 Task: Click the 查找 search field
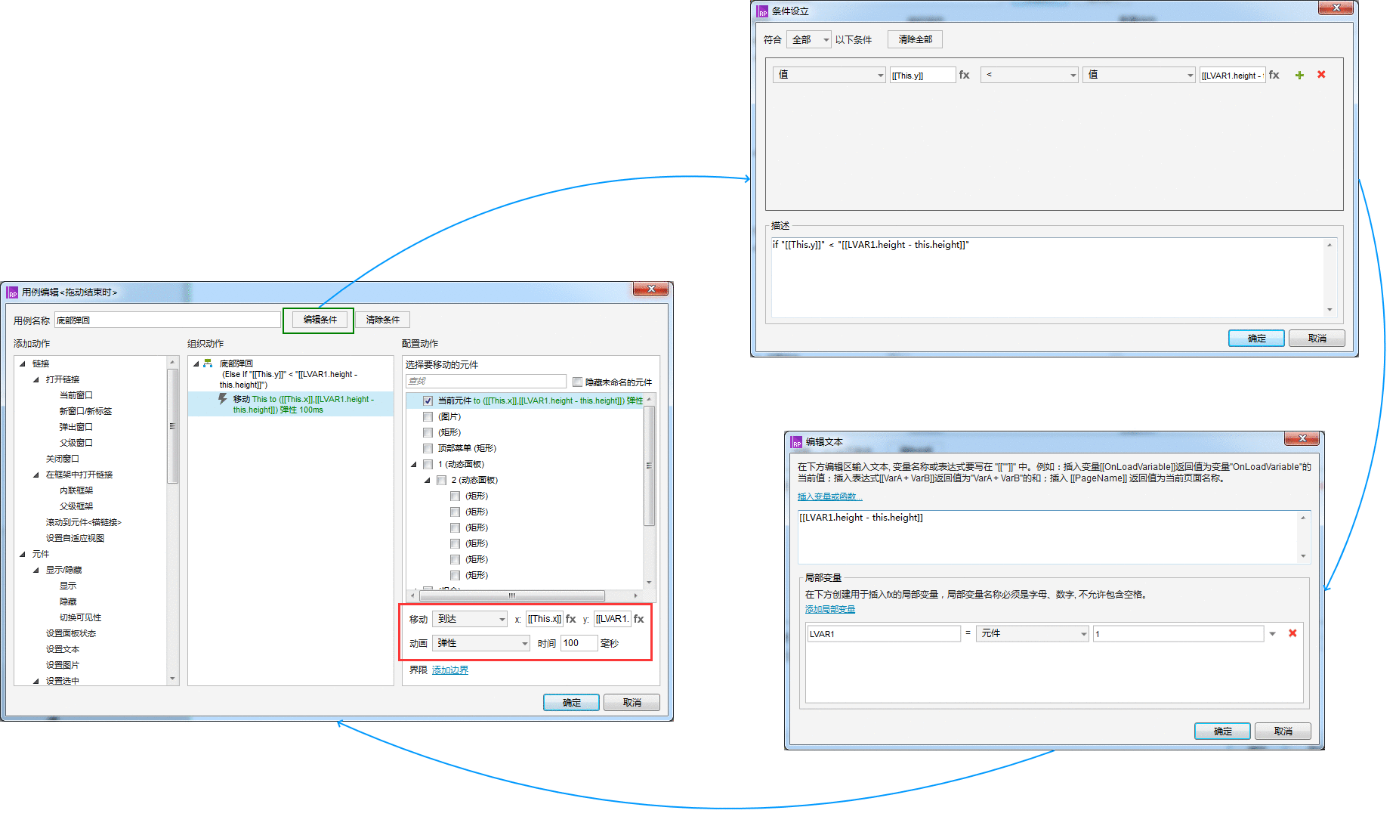tap(486, 382)
